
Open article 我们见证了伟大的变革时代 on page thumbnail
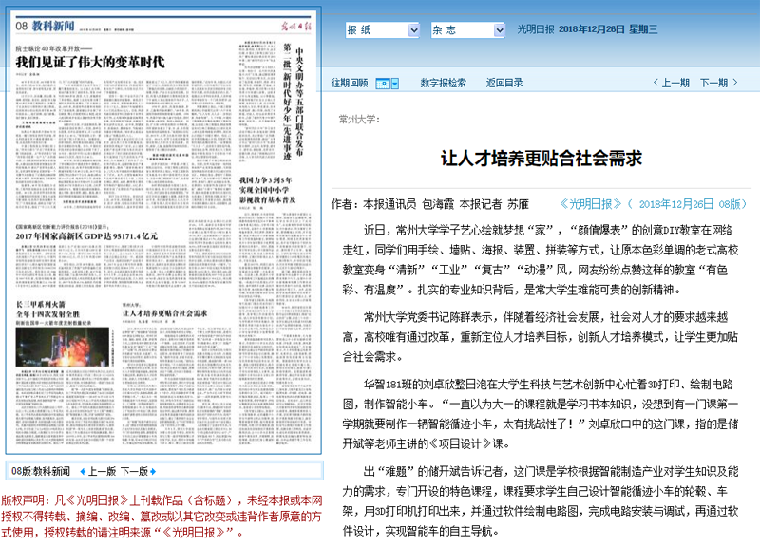point(90,62)
